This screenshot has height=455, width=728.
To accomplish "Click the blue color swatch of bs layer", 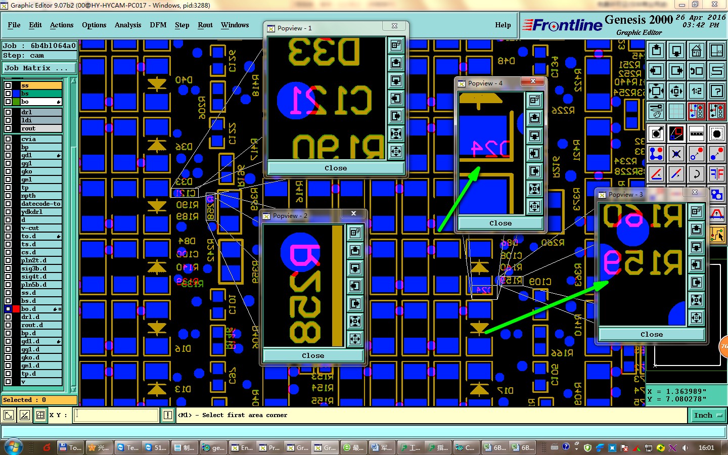I will click(17, 94).
